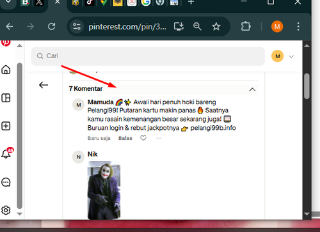
Task: Click the Pinterest logo in sidebar
Action: (6, 43)
